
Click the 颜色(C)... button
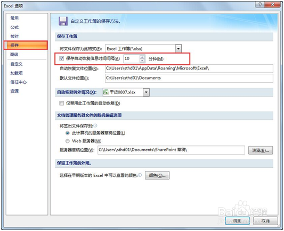(157, 175)
